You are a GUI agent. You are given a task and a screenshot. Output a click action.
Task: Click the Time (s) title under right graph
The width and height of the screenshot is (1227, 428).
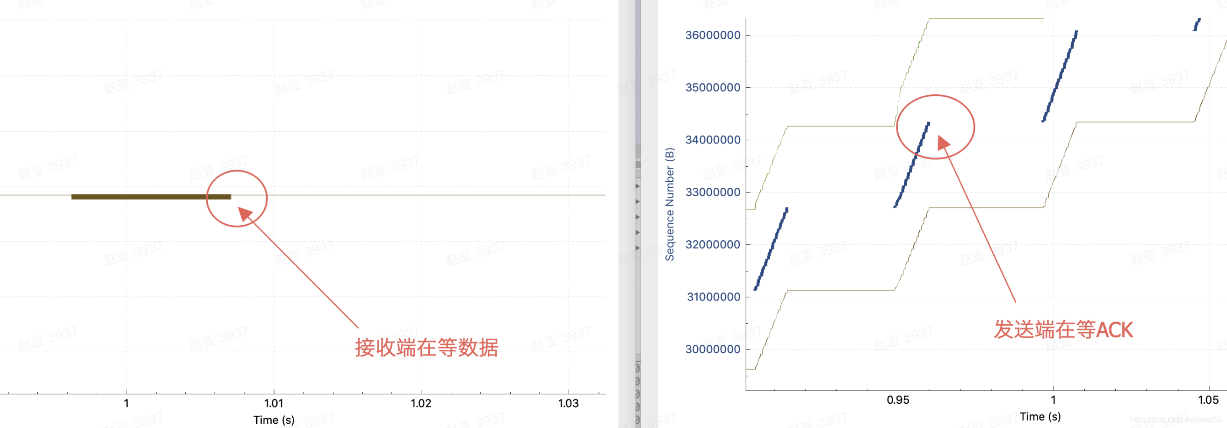click(1040, 417)
